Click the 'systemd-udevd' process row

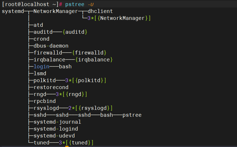tap(54, 136)
